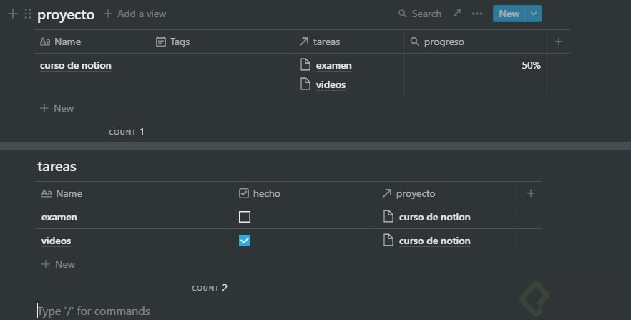Open the expand full page arrows icon
631x320 pixels.
pyautogui.click(x=457, y=14)
